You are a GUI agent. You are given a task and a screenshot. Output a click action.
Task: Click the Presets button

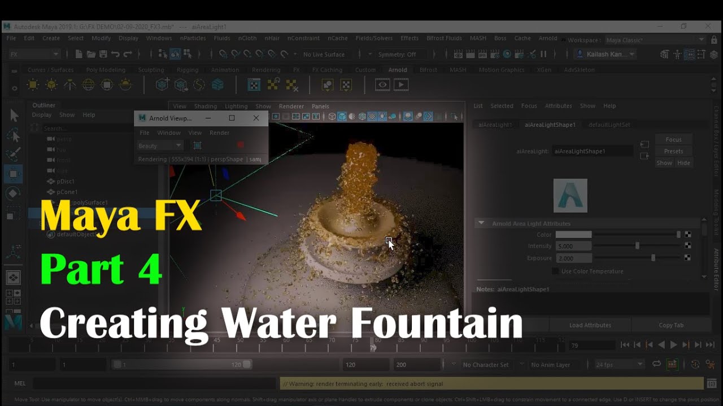click(x=673, y=151)
